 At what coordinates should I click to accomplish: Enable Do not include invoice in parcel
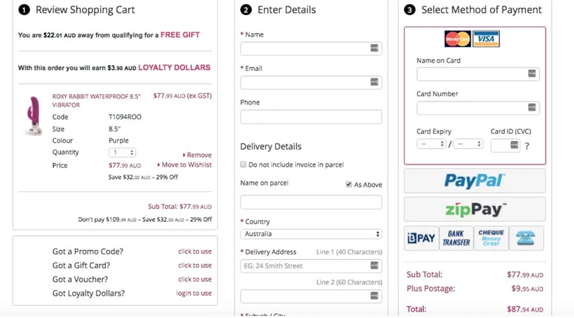point(244,164)
